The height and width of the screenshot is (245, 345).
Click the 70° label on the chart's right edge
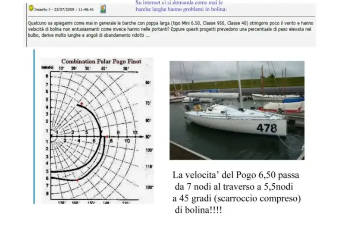(148, 103)
